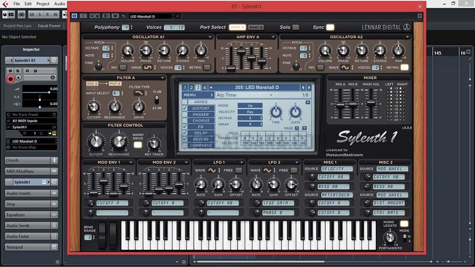Image resolution: width=475 pixels, height=267 pixels.
Task: Open the MENU dropdown in display
Action: pos(198,95)
